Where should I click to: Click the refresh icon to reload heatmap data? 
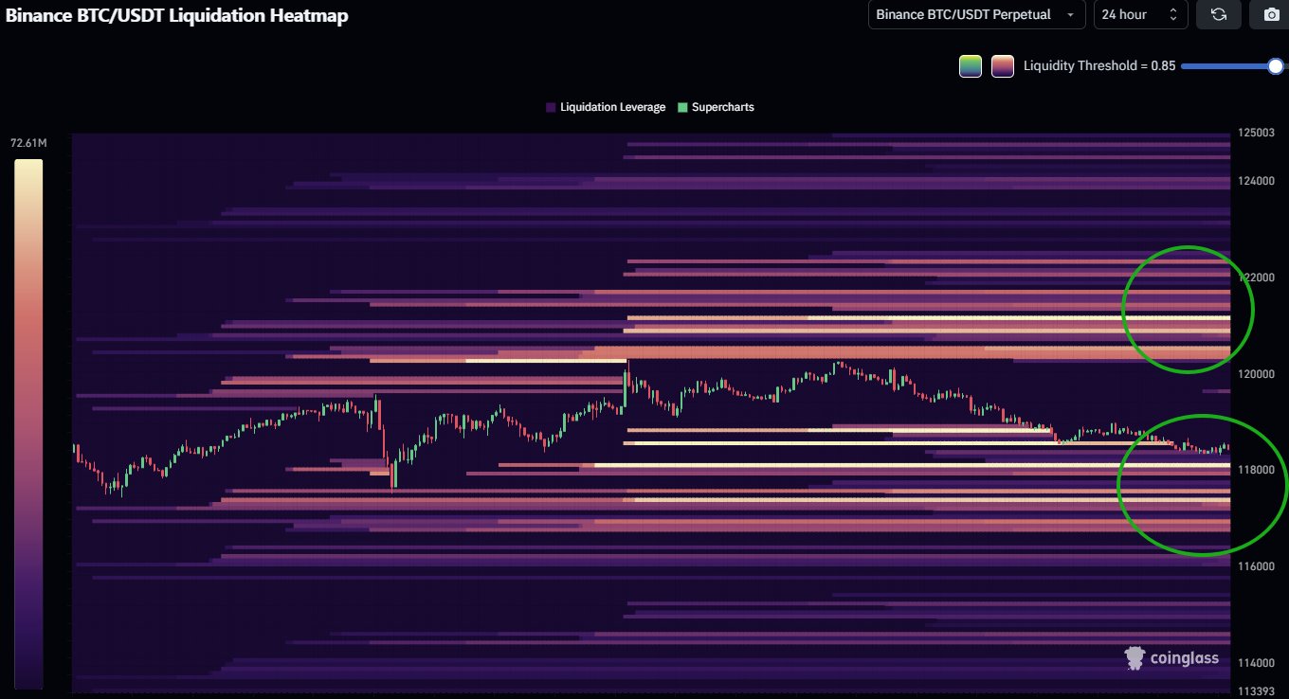click(x=1219, y=14)
